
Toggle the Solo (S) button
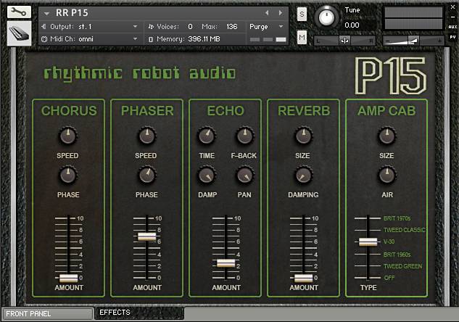[302, 14]
